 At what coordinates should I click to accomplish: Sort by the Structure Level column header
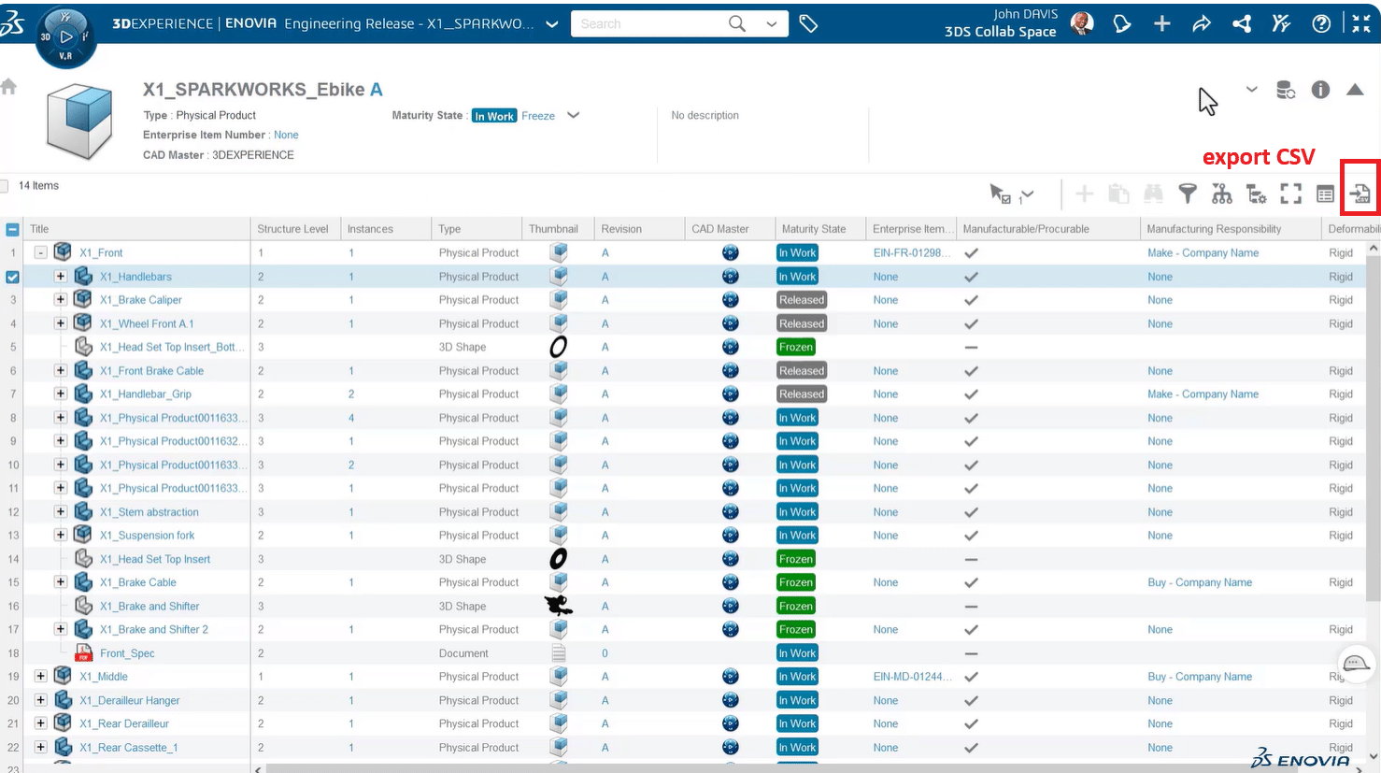click(x=293, y=229)
